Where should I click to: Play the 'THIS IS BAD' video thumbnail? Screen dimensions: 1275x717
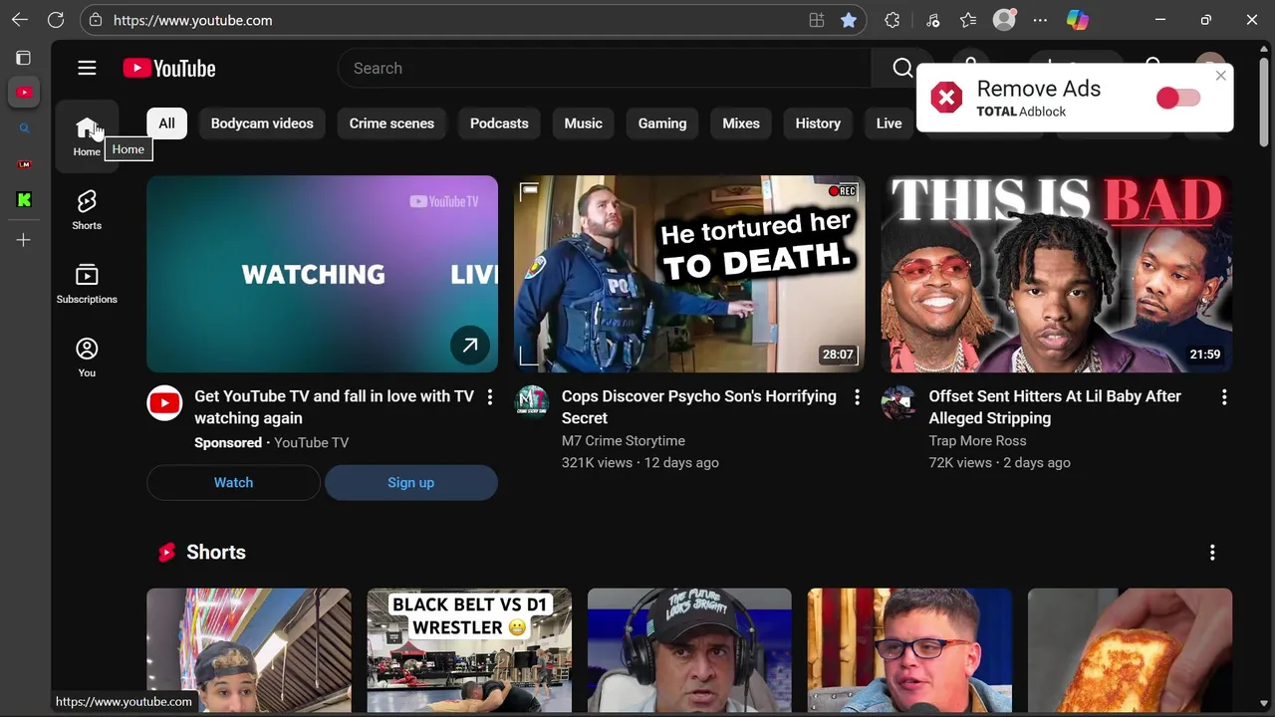1057,274
